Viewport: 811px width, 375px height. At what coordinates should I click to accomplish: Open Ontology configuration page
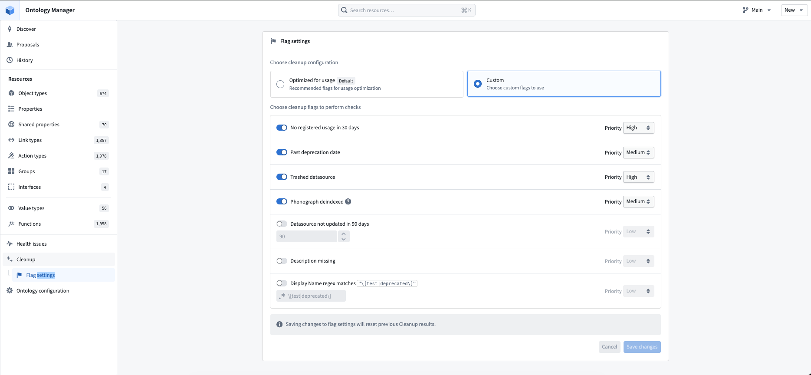coord(59,291)
